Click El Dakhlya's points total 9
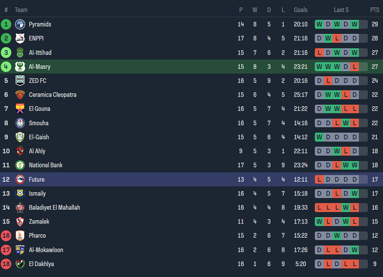The image size is (383, 277). pos(375,264)
